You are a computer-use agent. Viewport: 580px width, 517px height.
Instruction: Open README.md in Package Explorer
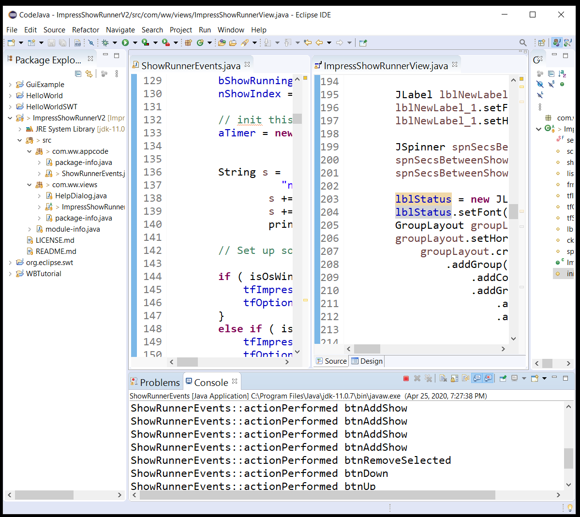point(56,251)
